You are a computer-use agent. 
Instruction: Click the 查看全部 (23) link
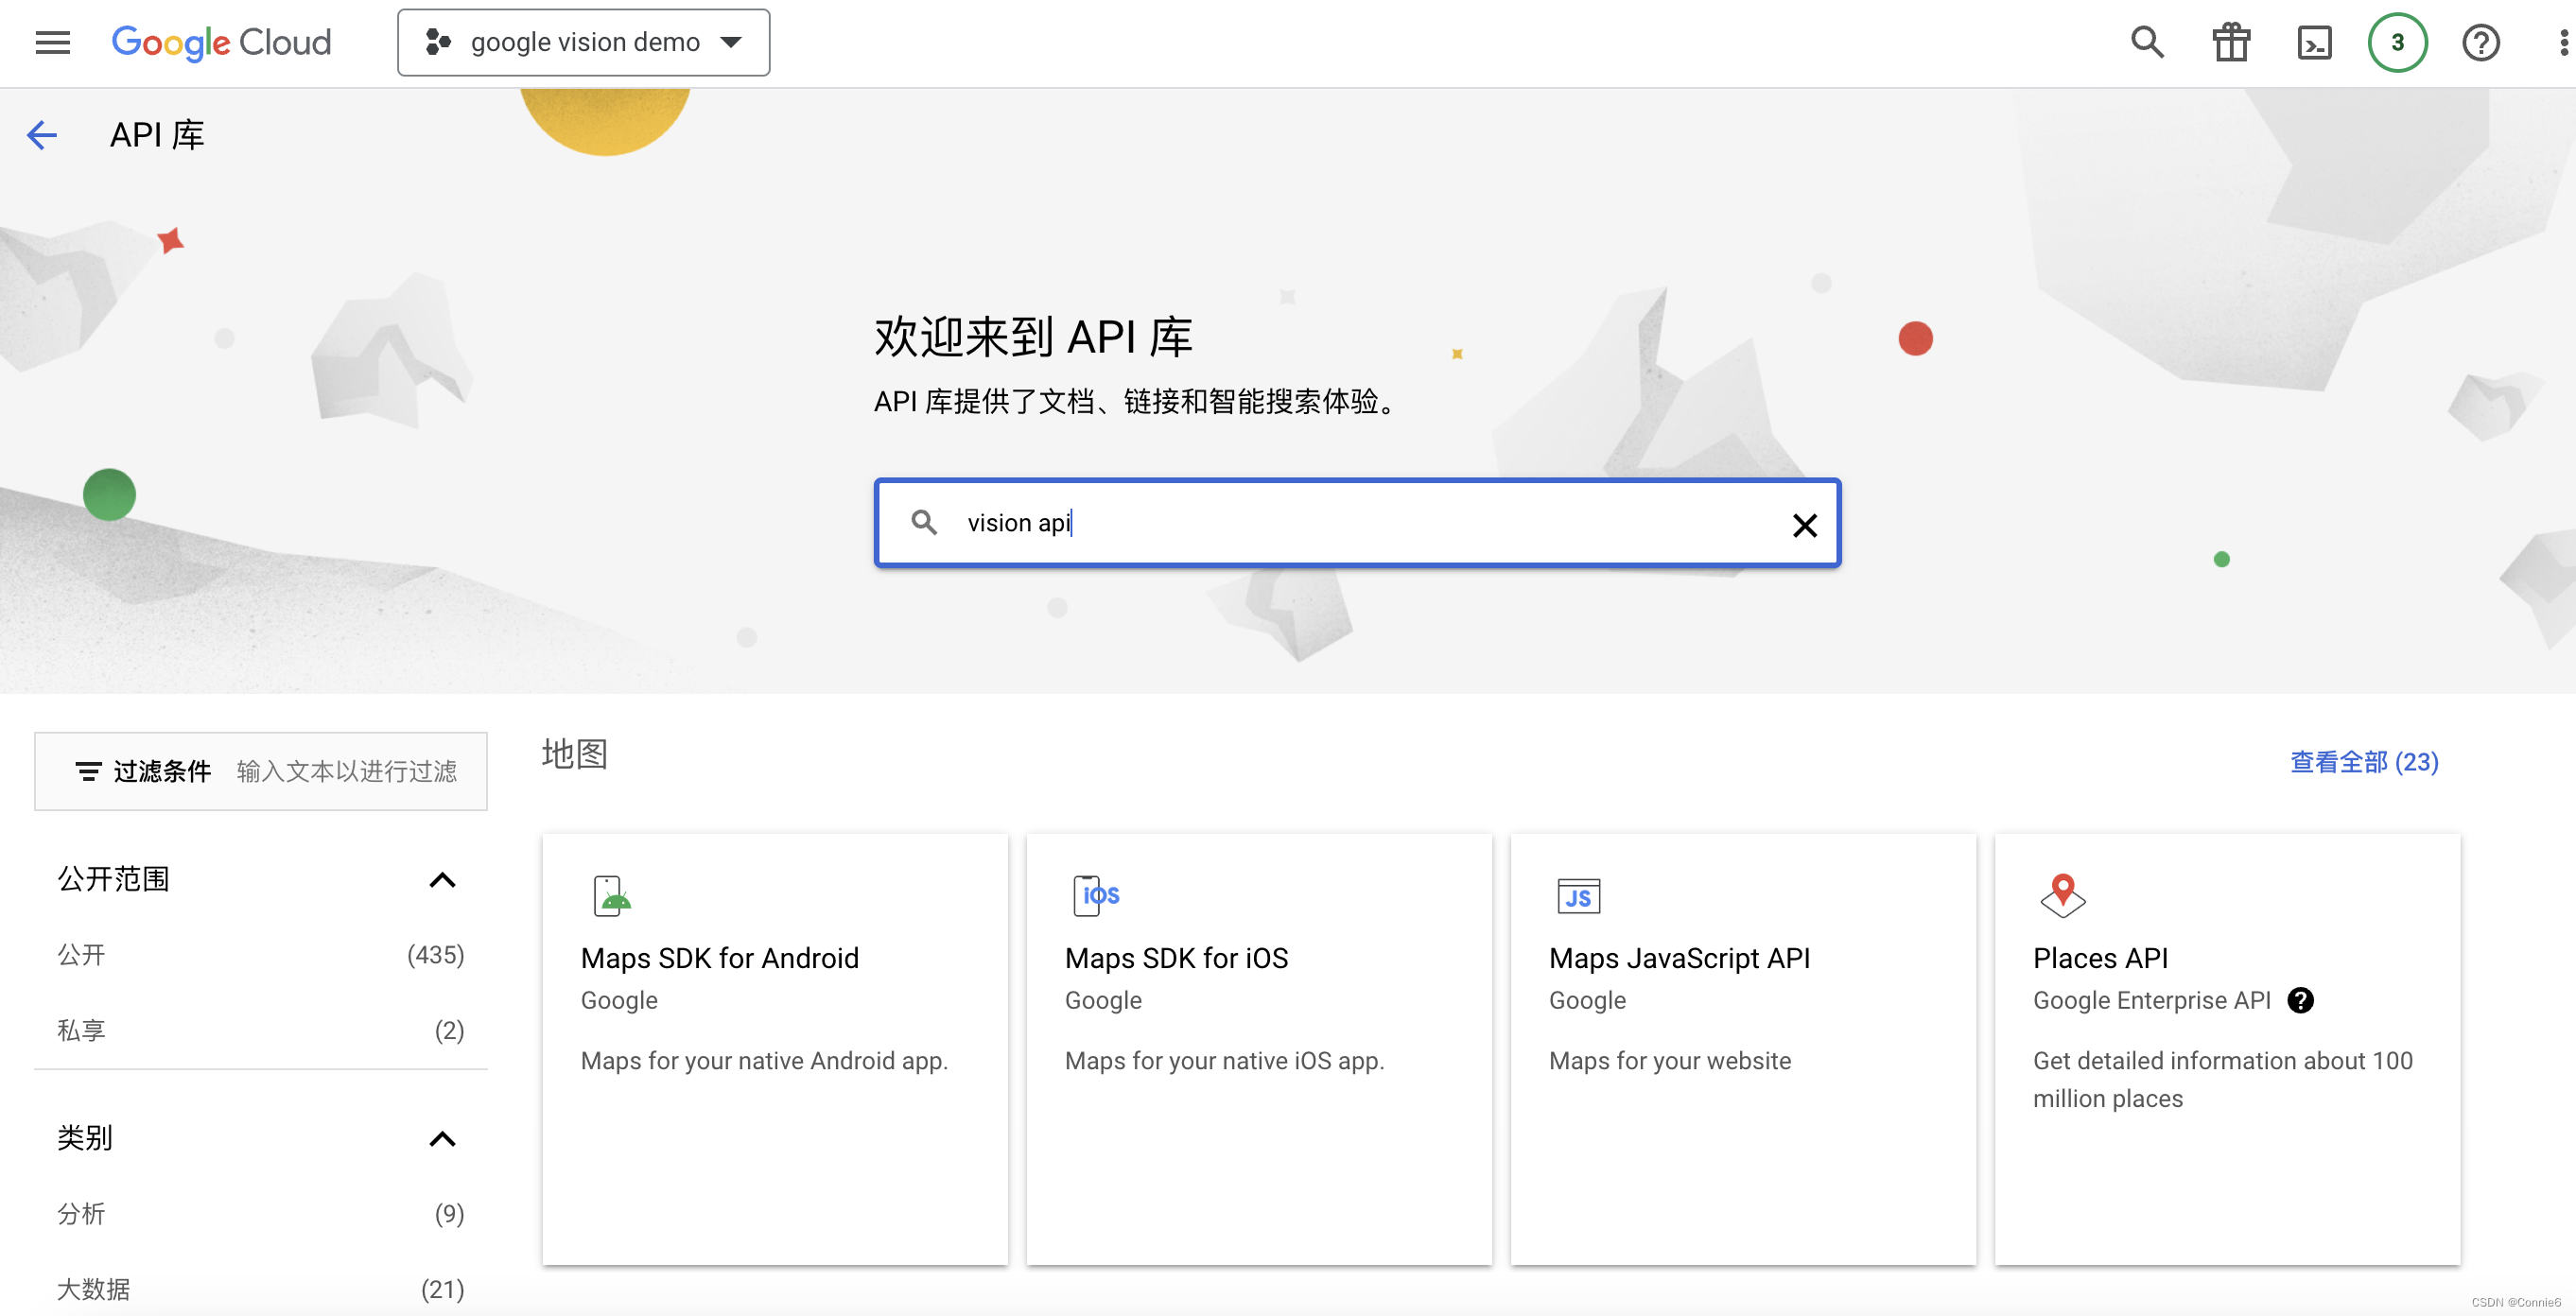[x=2363, y=762]
